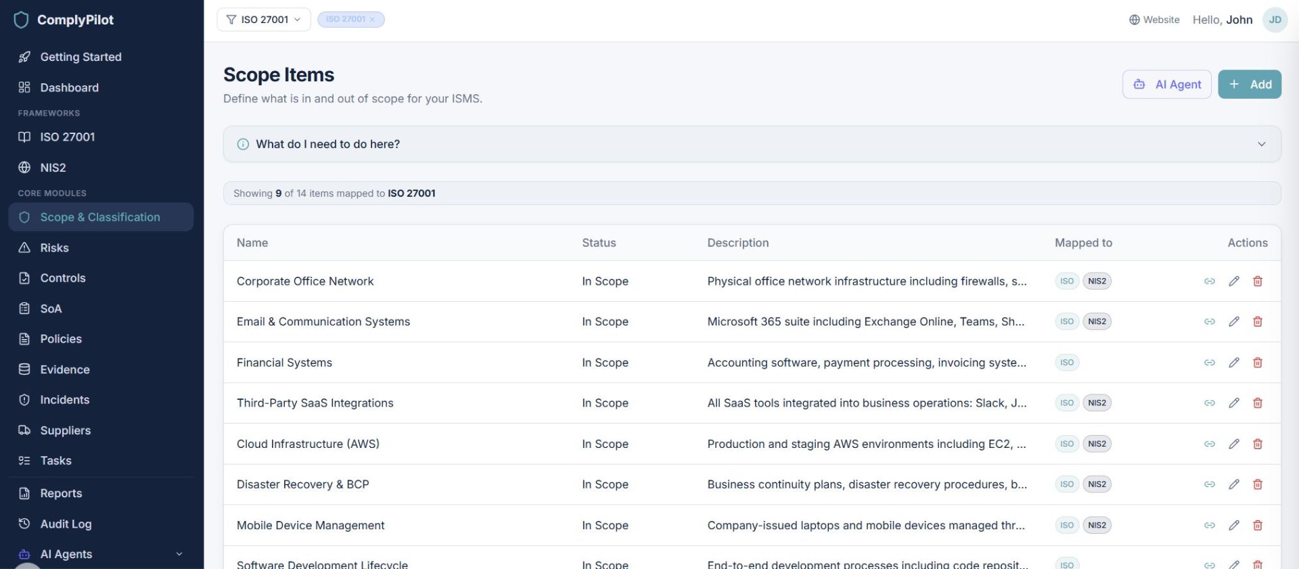Open Getting Started in the sidebar

pos(101,57)
